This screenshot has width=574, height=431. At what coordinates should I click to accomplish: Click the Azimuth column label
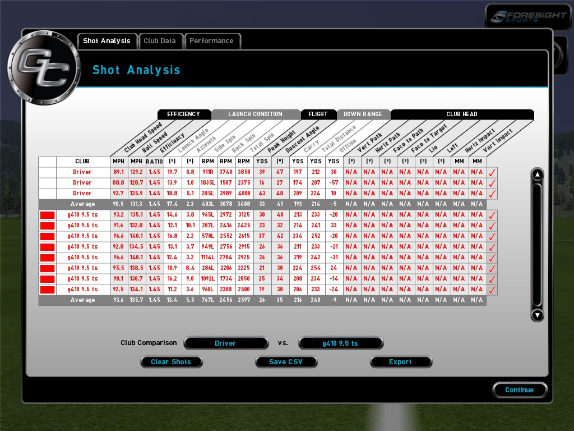(206, 144)
